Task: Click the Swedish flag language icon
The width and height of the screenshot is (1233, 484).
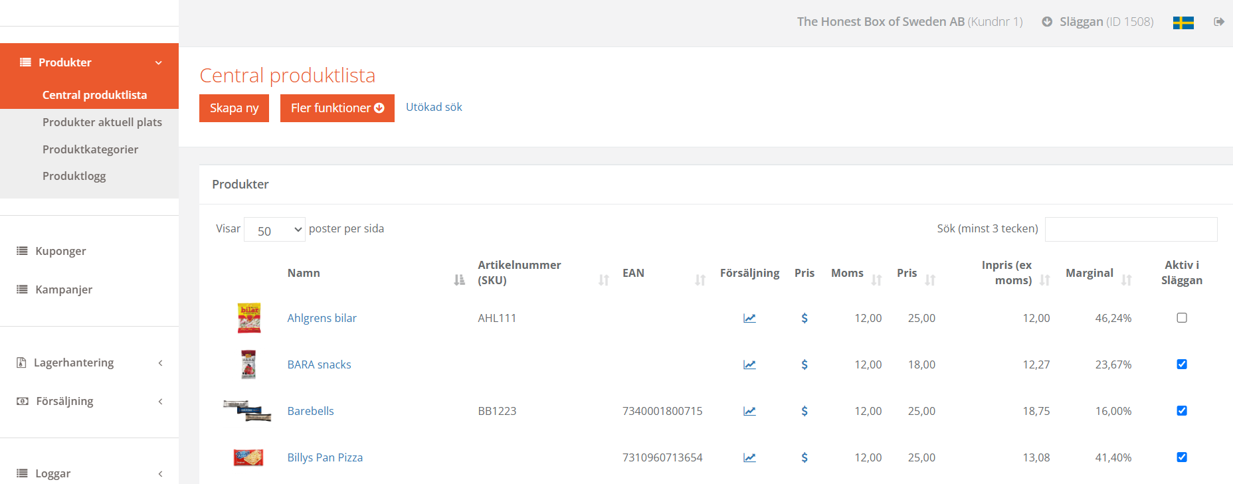Action: coord(1183,23)
